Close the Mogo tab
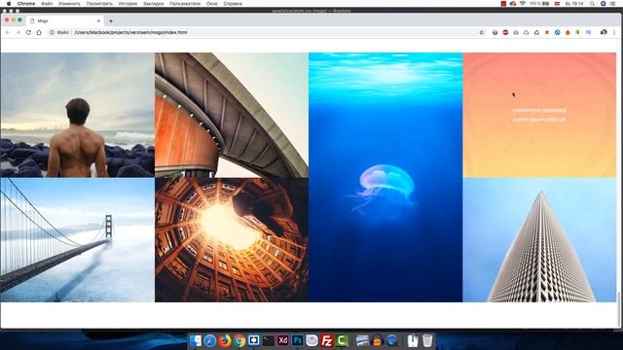 (x=98, y=20)
